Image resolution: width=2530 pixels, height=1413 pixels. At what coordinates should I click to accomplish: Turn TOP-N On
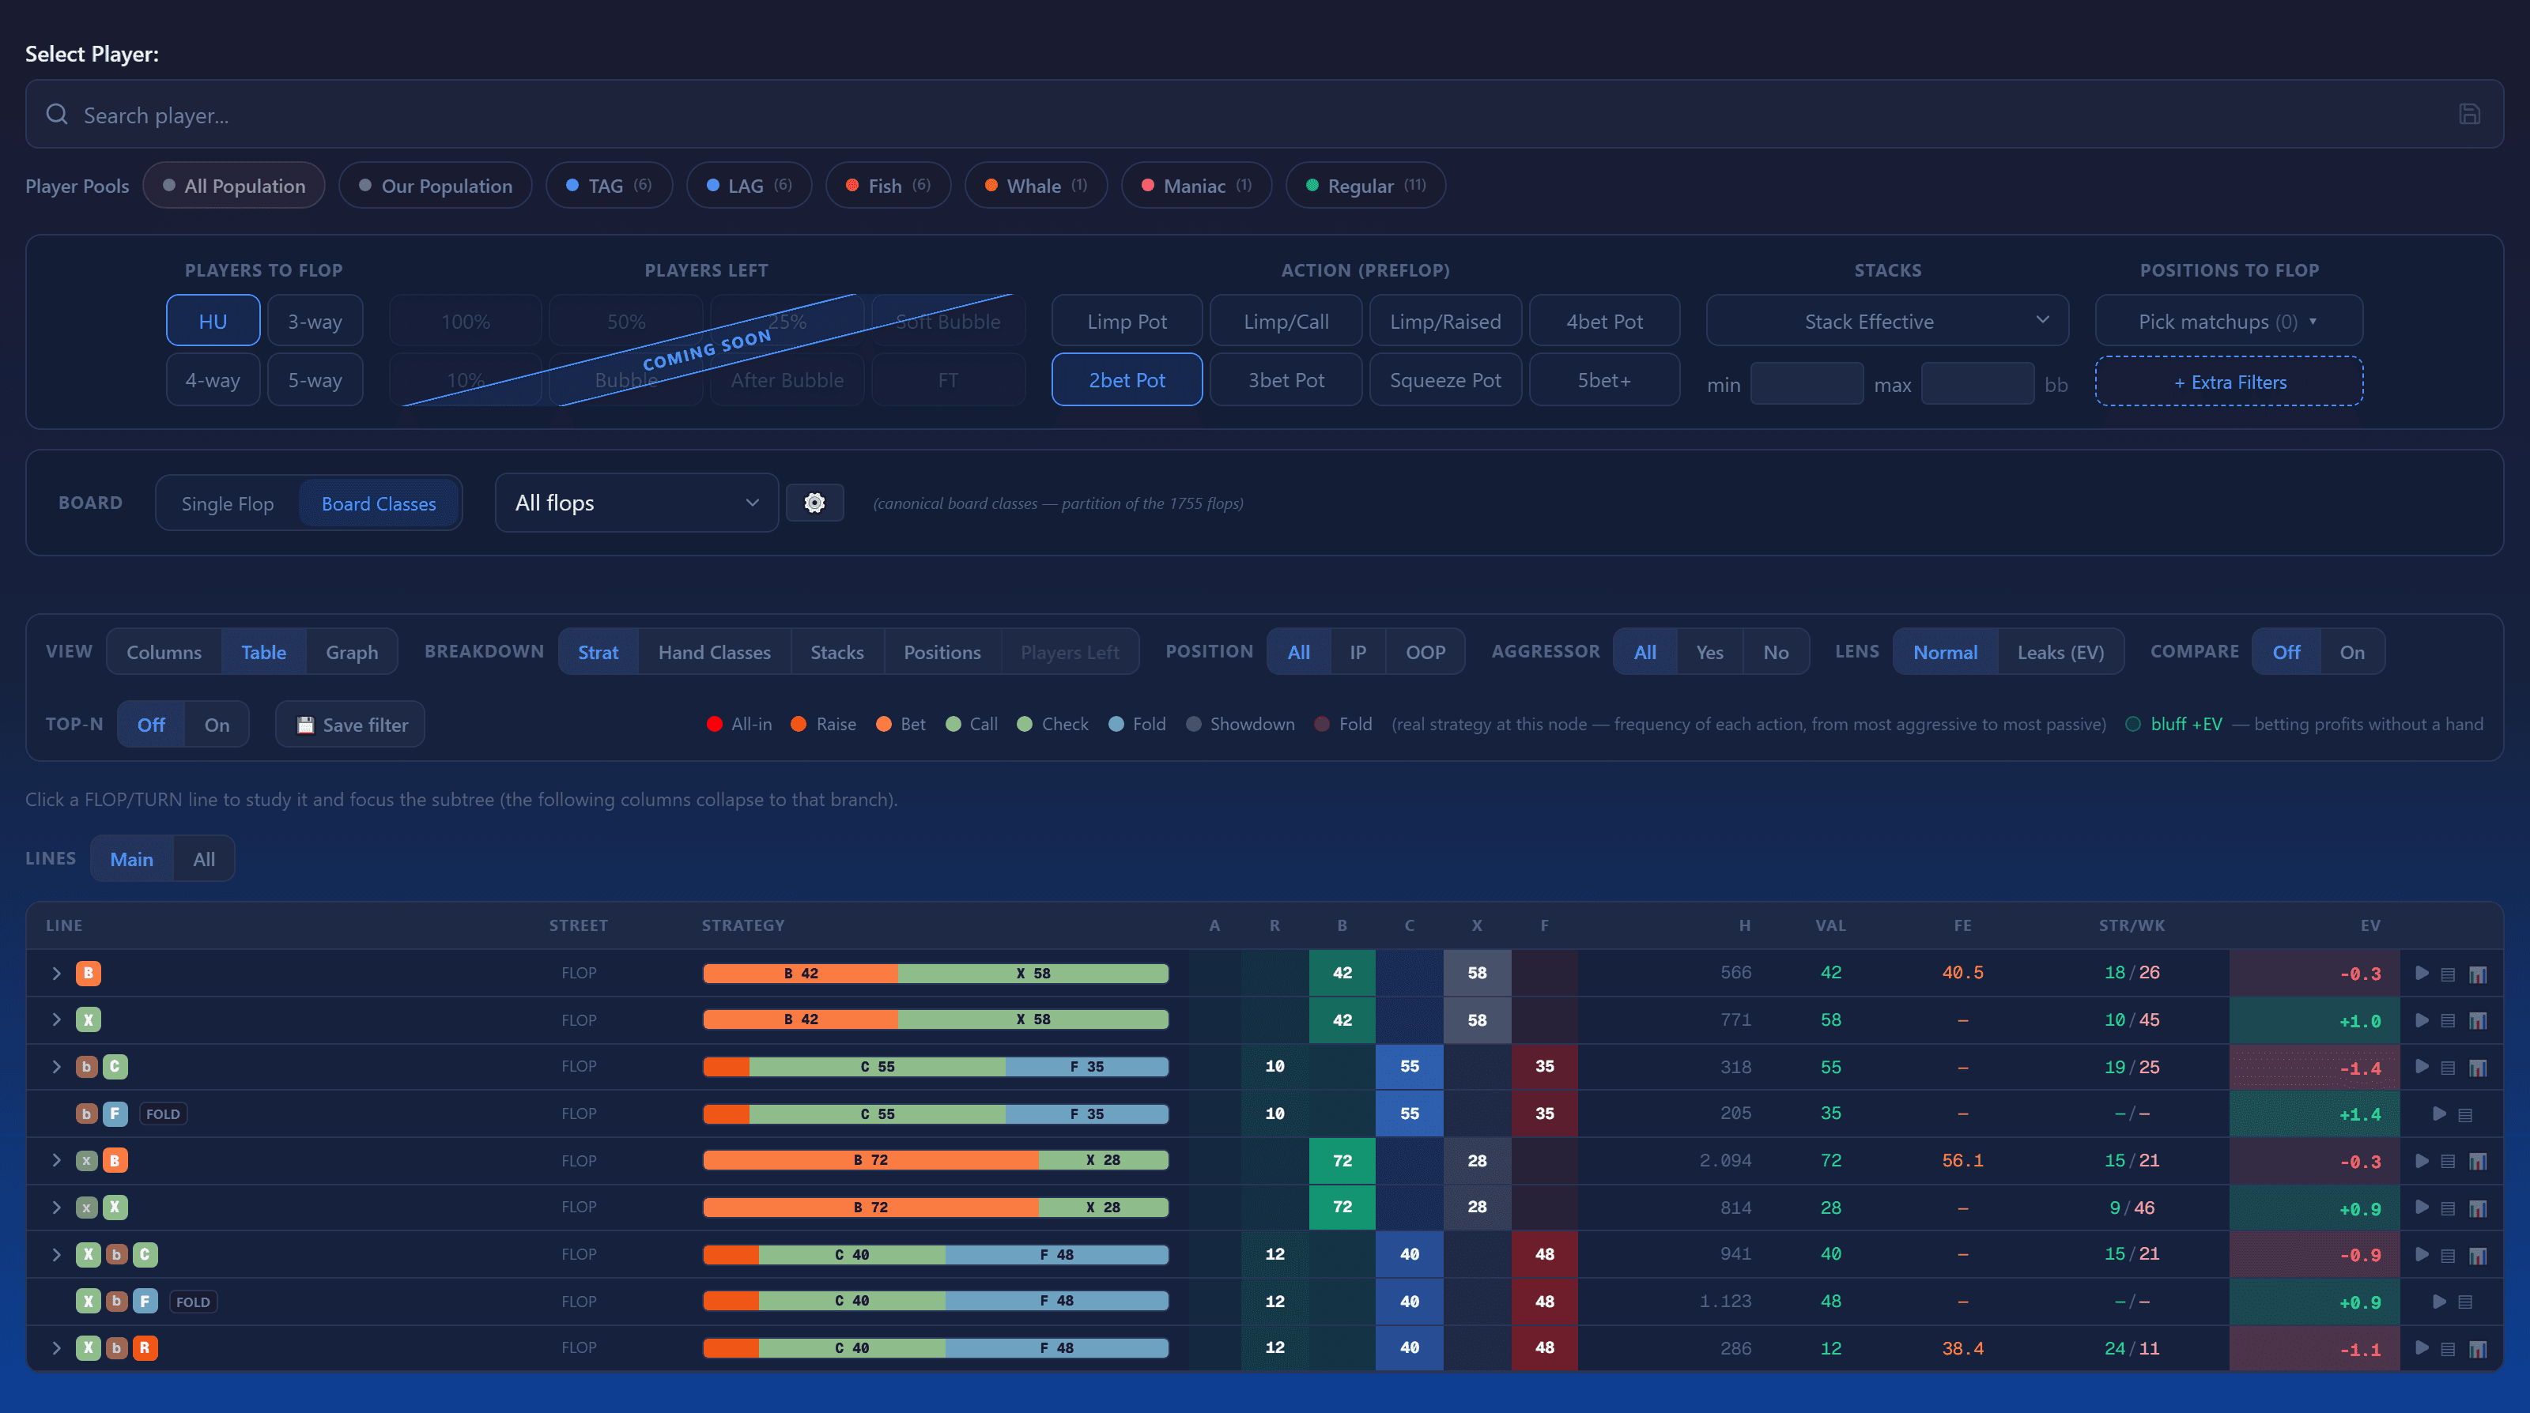[x=217, y=725]
